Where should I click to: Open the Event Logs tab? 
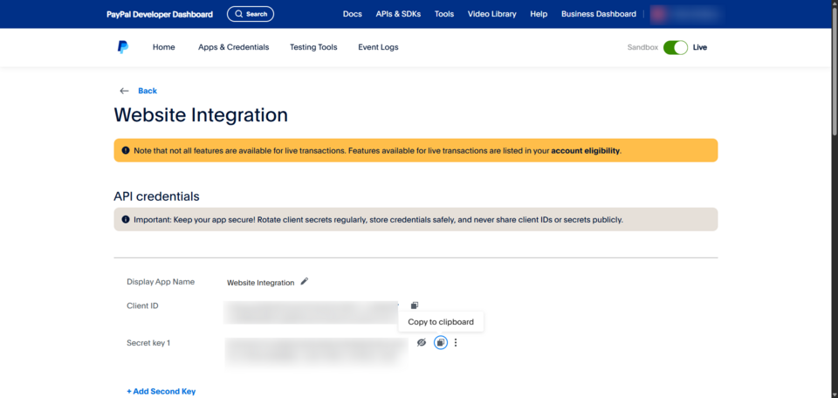coord(378,47)
